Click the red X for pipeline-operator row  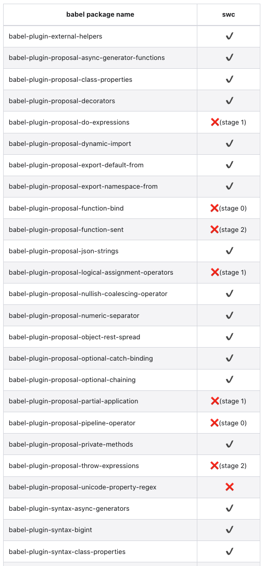tap(215, 423)
